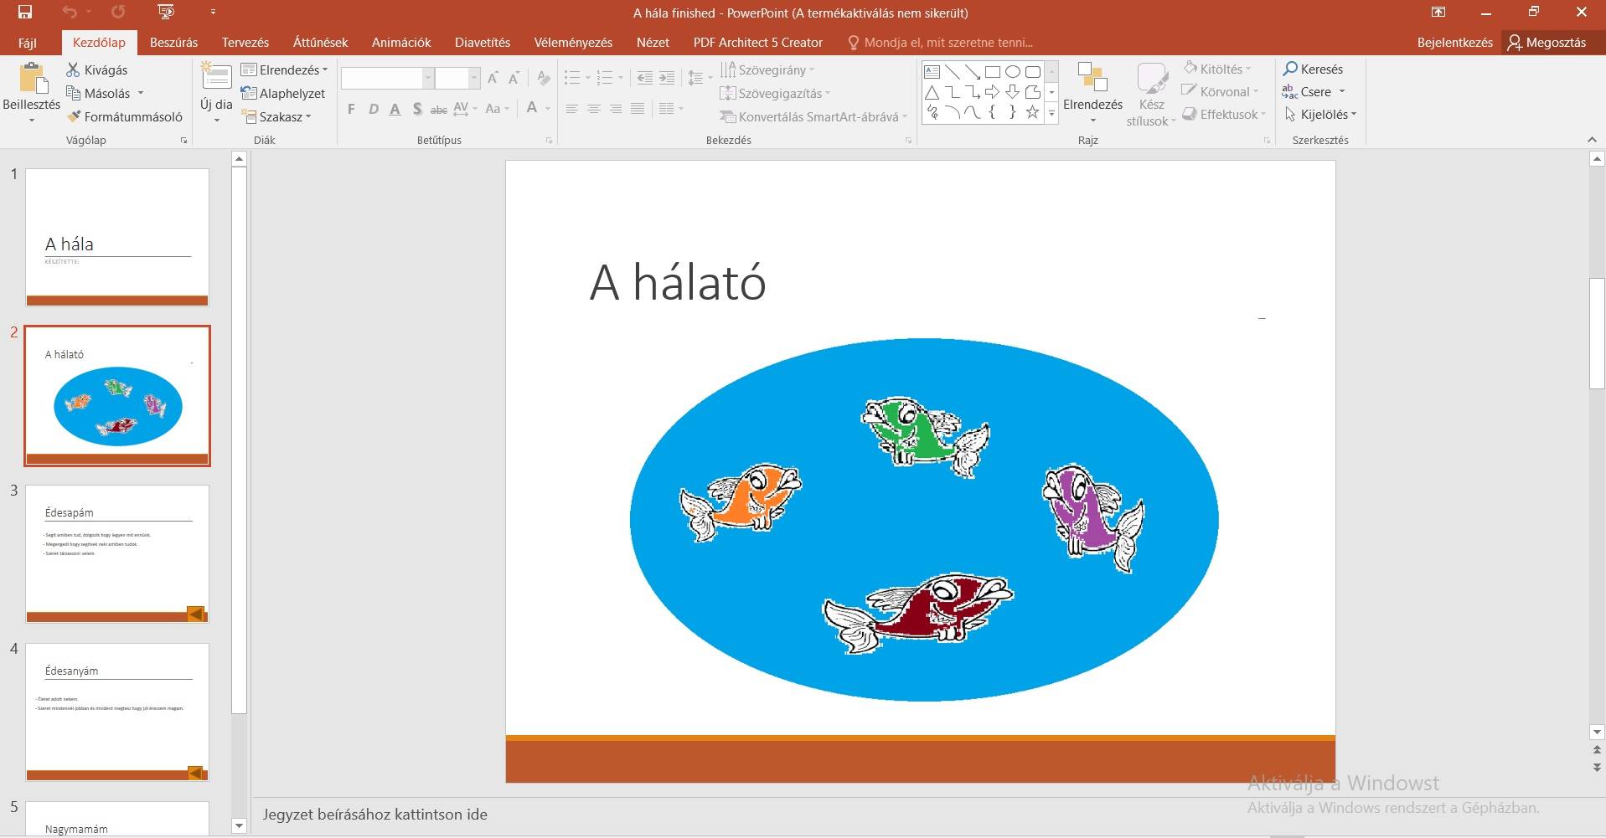Click Keresés find command
1606x838 pixels.
click(1314, 69)
